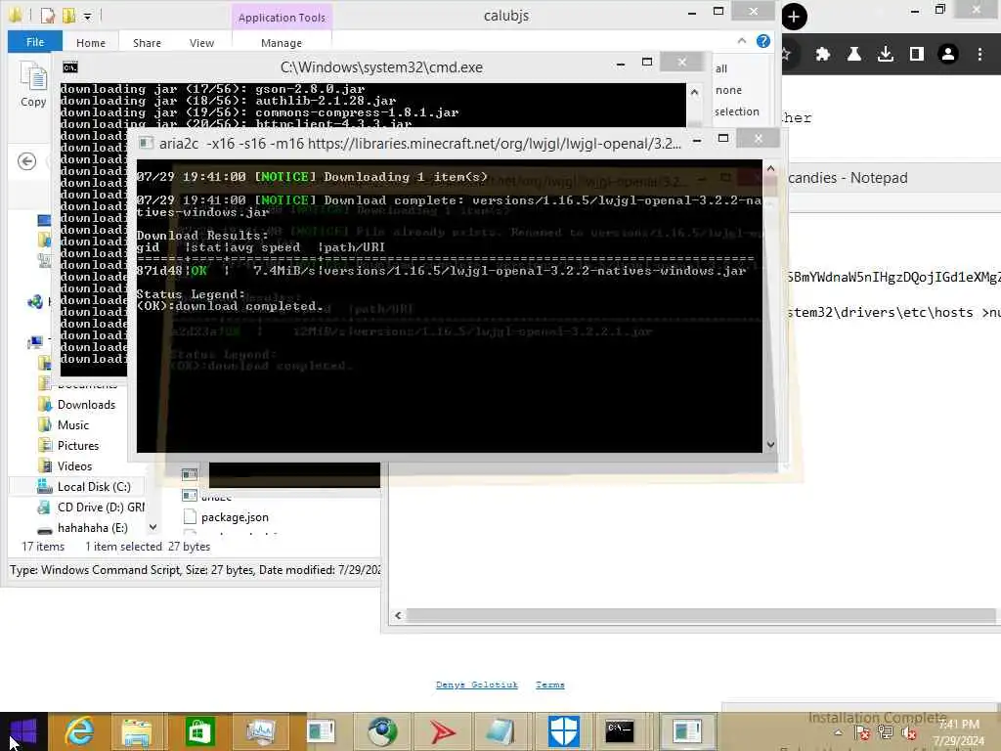Open the Notepad taskbar icon
The image size is (1001, 751).
[502, 731]
